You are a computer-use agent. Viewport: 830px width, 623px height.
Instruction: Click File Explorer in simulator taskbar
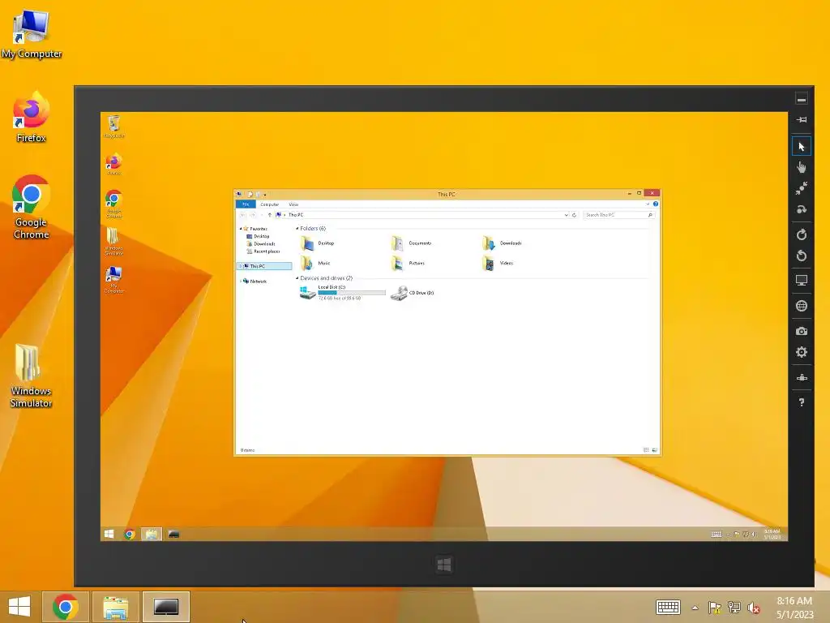(152, 534)
